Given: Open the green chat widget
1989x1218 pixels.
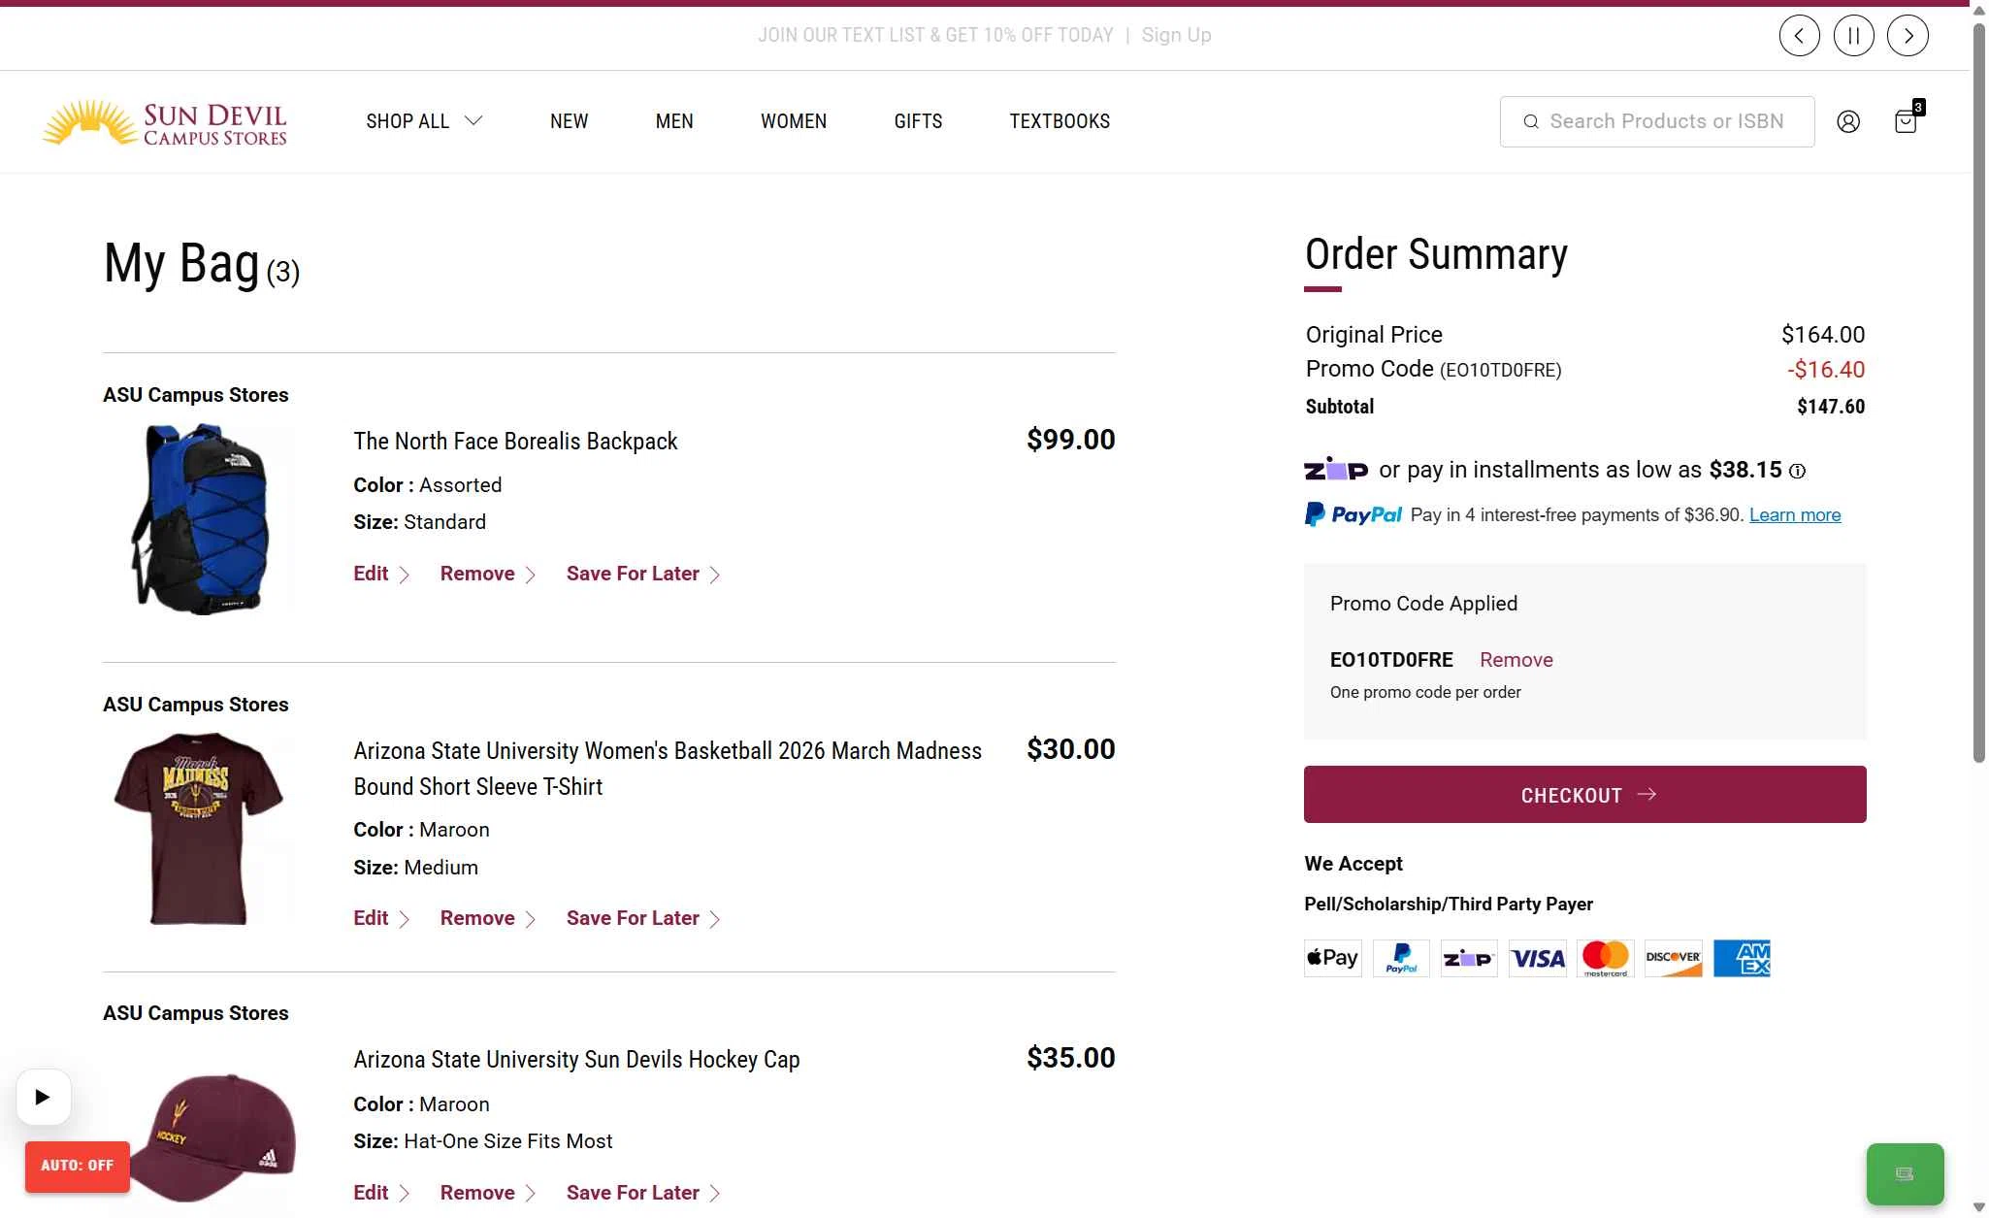Looking at the screenshot, I should 1905,1174.
